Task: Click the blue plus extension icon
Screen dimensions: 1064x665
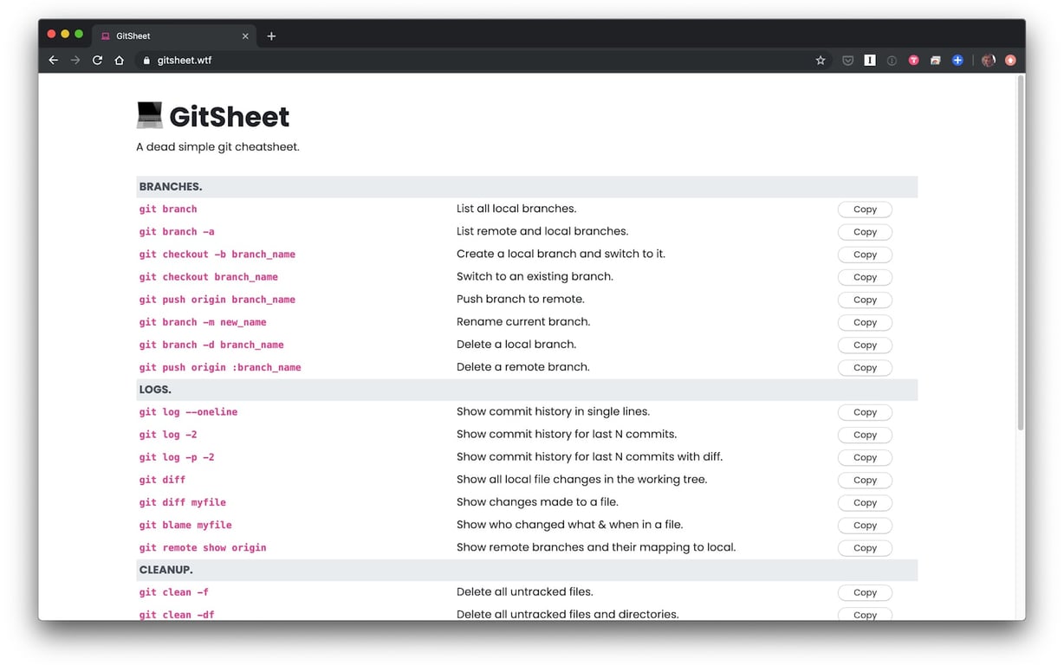Action: coord(957,60)
